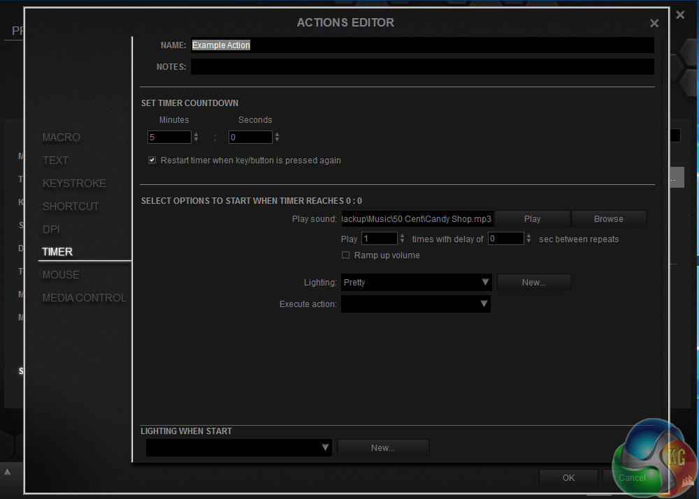Click the Minutes value field

click(x=169, y=137)
